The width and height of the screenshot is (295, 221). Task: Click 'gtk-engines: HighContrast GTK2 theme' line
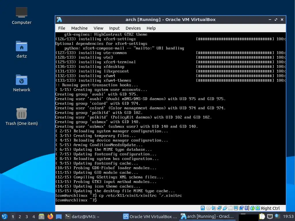(x=106, y=35)
